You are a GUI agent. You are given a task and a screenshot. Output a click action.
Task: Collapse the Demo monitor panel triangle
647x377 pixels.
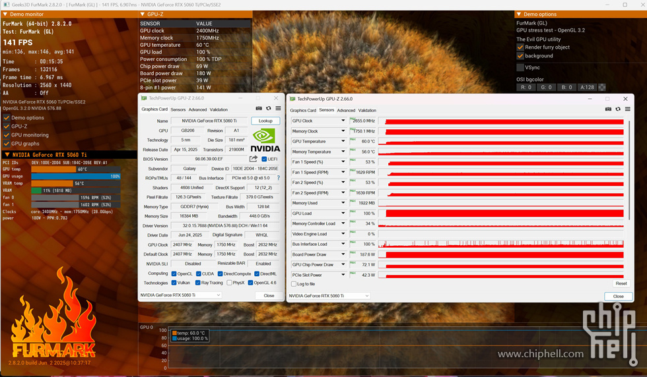point(5,14)
